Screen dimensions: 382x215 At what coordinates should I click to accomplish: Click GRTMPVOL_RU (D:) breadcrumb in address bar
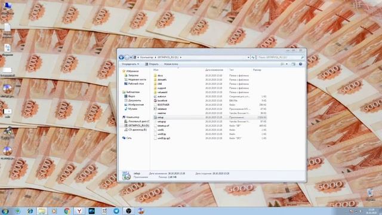[168, 57]
